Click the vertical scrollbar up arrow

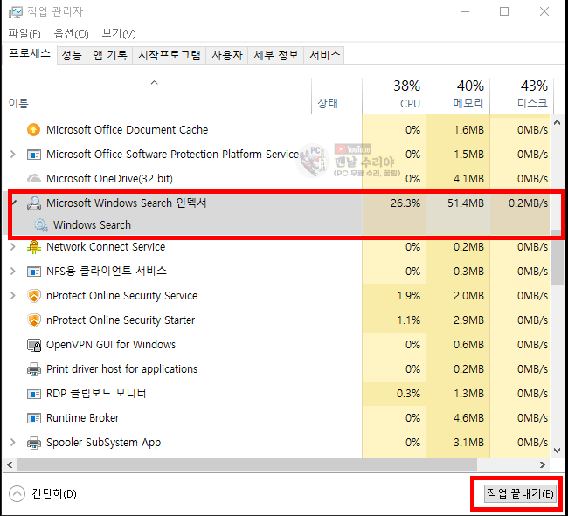[x=558, y=122]
